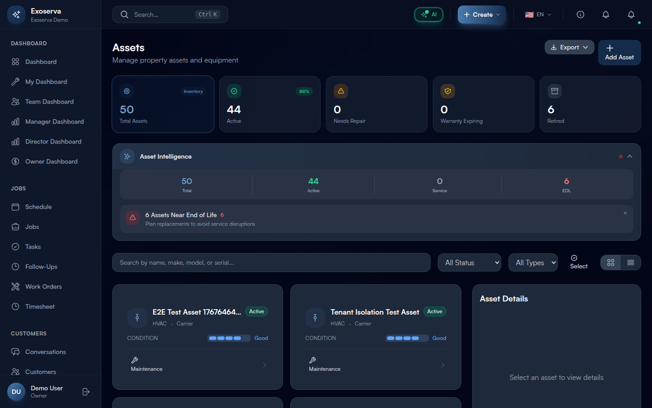
Task: Click the Exoserva logo icon
Action: point(16,15)
